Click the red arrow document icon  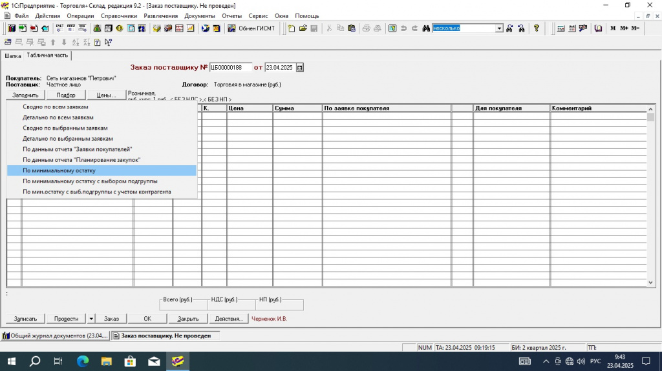click(x=34, y=28)
